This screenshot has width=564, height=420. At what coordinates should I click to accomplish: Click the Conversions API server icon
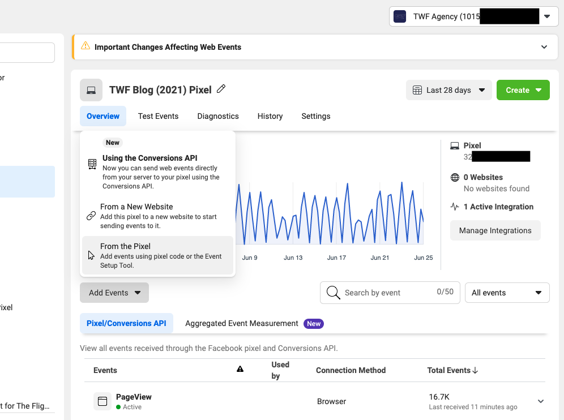(x=92, y=164)
